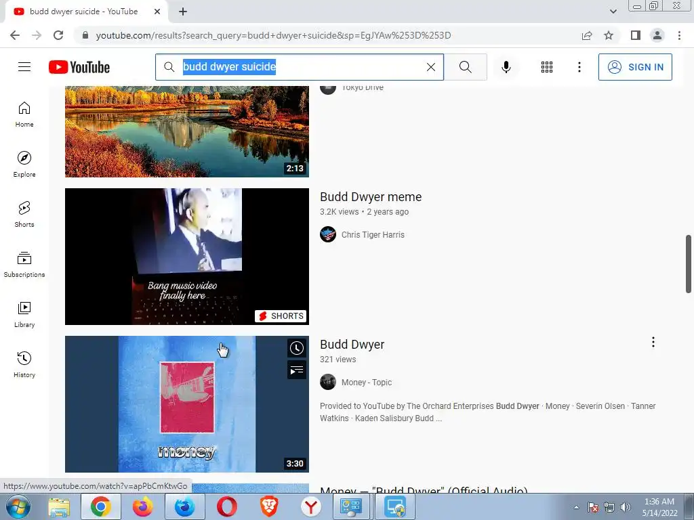
Task: Open Library in sidebar
Action: [x=24, y=314]
